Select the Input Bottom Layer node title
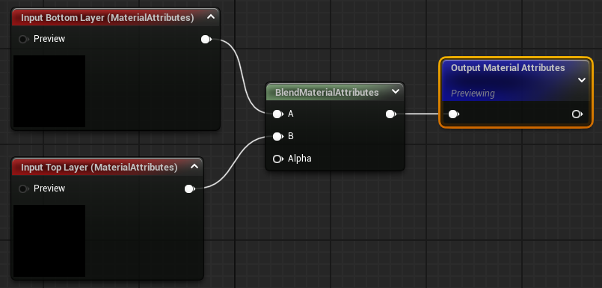Image resolution: width=602 pixels, height=288 pixels. [108, 18]
